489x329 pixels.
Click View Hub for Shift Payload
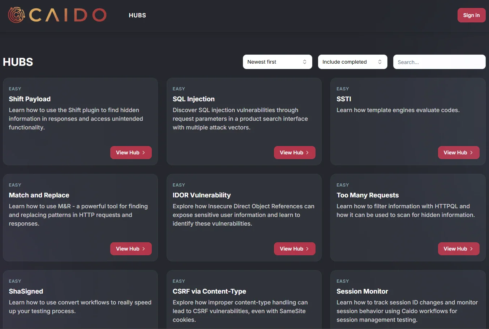(130, 153)
